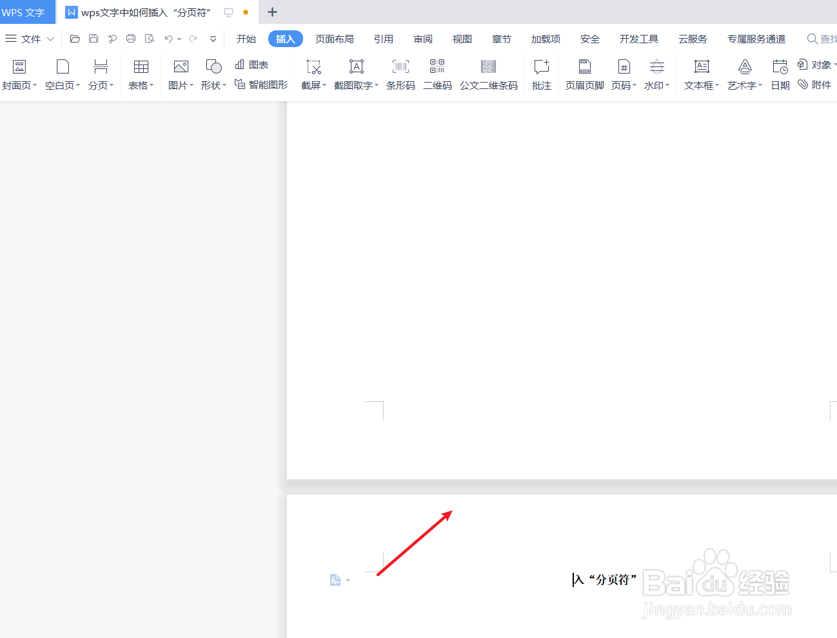Expand the 文本框 text box dropdown
837x638 pixels.
(x=717, y=85)
